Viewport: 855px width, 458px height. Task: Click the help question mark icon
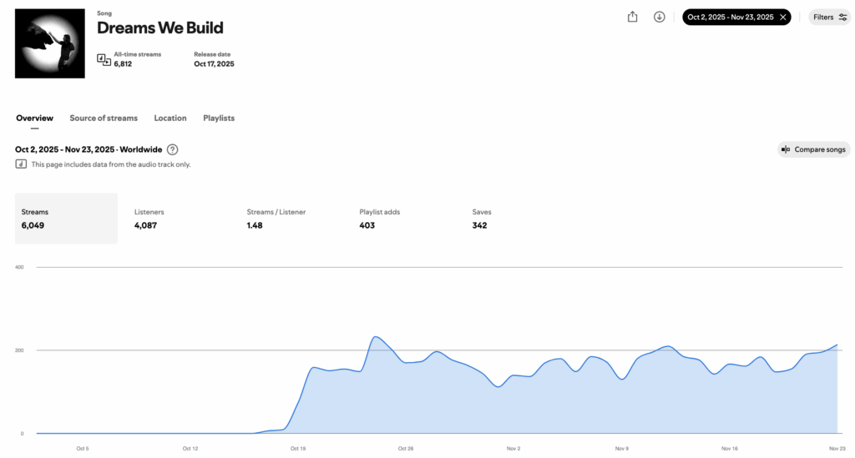coord(172,149)
